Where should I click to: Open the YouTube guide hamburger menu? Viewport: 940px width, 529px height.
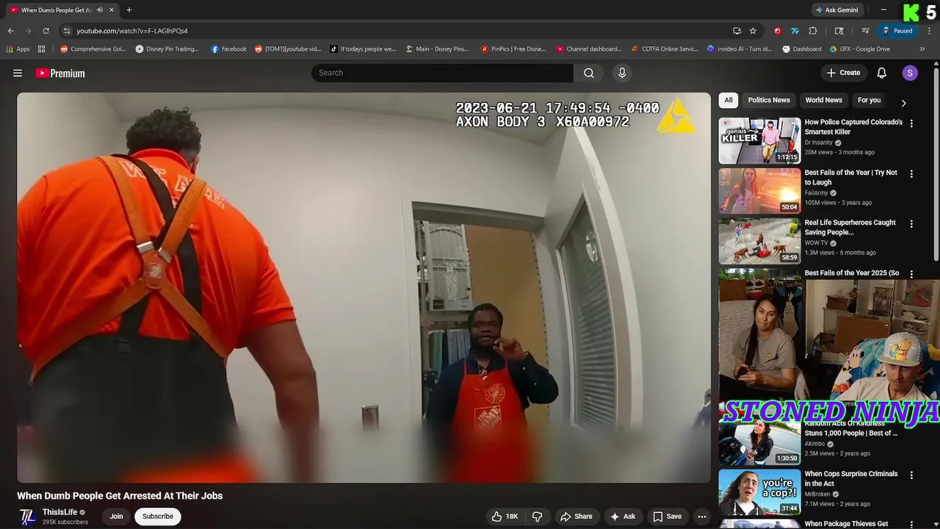pos(18,73)
